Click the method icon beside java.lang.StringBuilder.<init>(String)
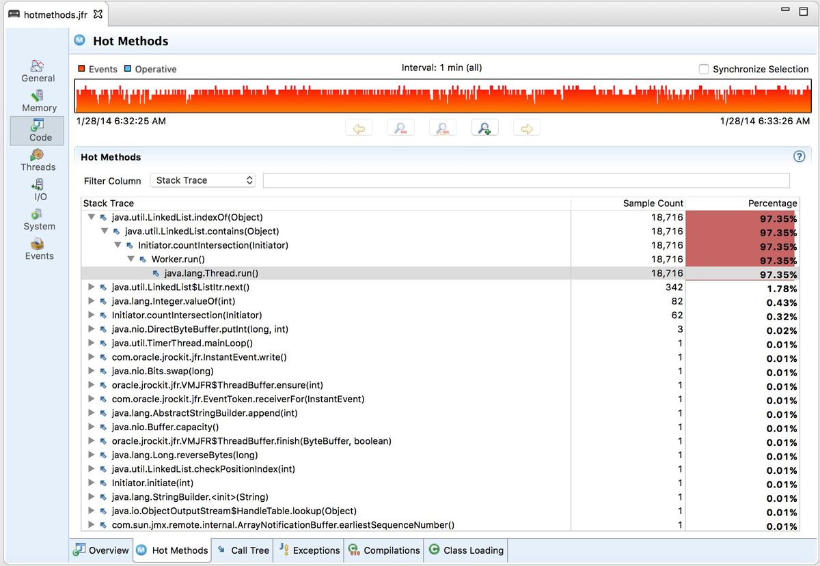The width and height of the screenshot is (820, 566). tap(103, 497)
